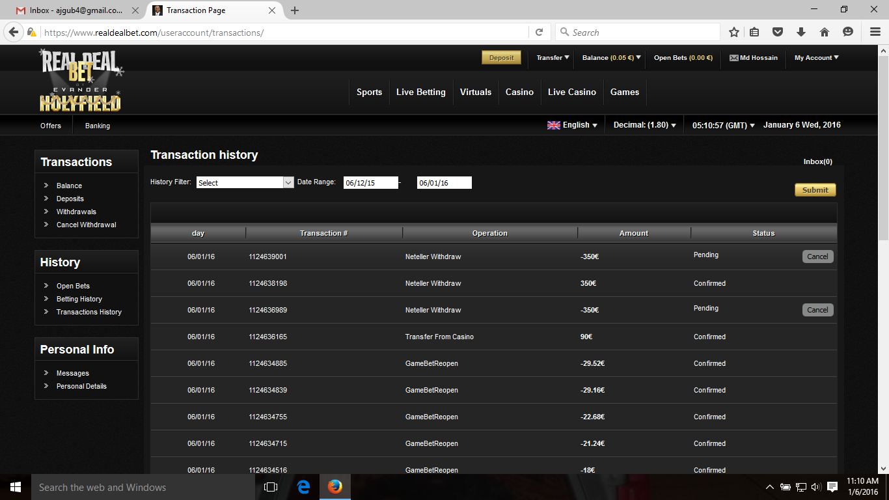
Task: Open the Offers menu item
Action: click(x=51, y=126)
